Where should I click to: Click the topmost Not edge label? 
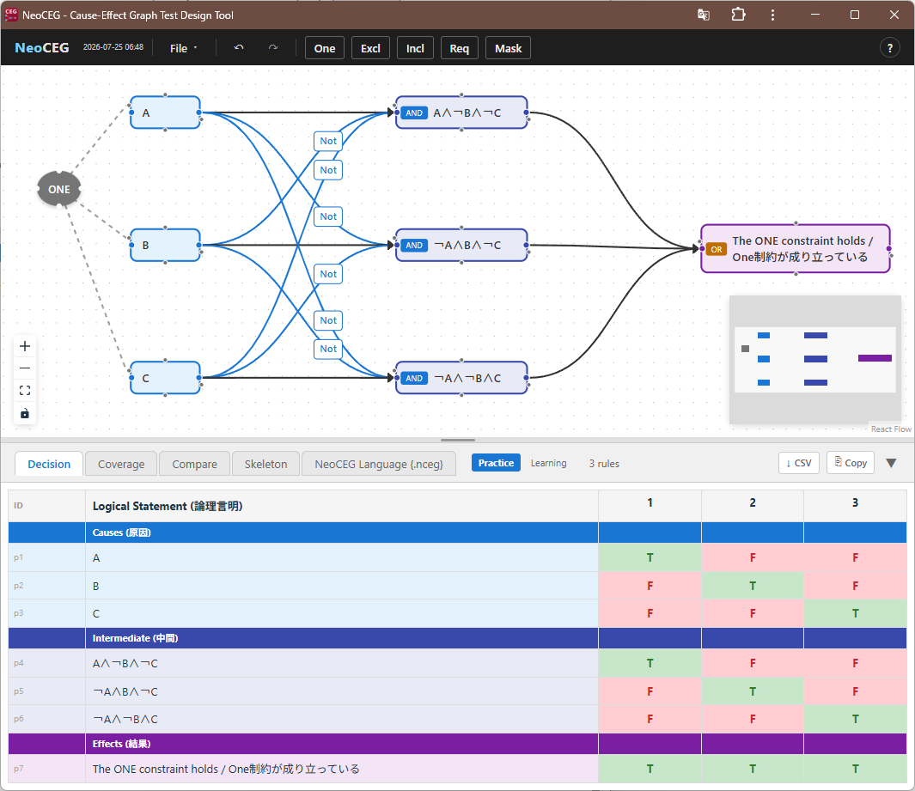[328, 141]
